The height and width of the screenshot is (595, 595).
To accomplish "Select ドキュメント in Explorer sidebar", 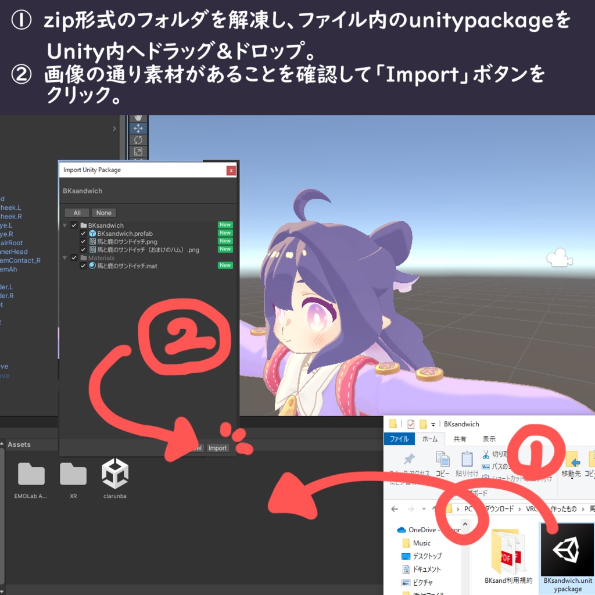I will (x=426, y=569).
